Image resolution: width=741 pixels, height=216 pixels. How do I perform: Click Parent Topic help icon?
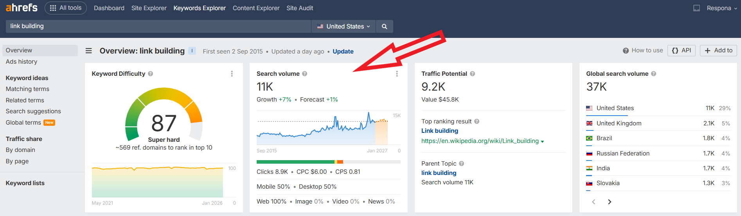pos(462,164)
